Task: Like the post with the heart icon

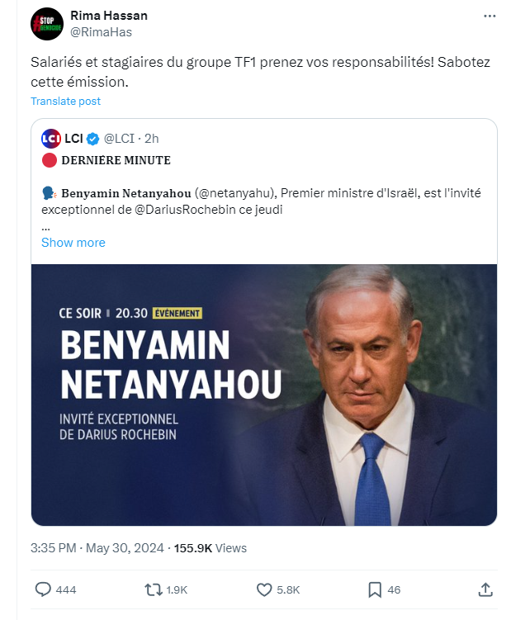Action: (x=264, y=589)
